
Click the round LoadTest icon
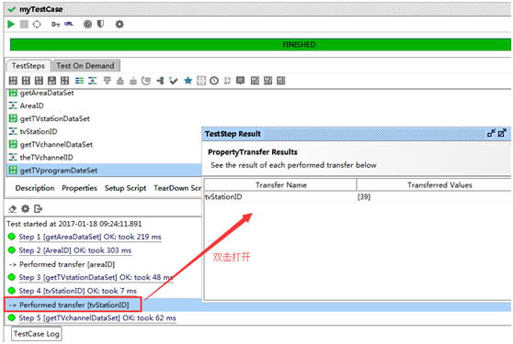pyautogui.click(x=87, y=24)
